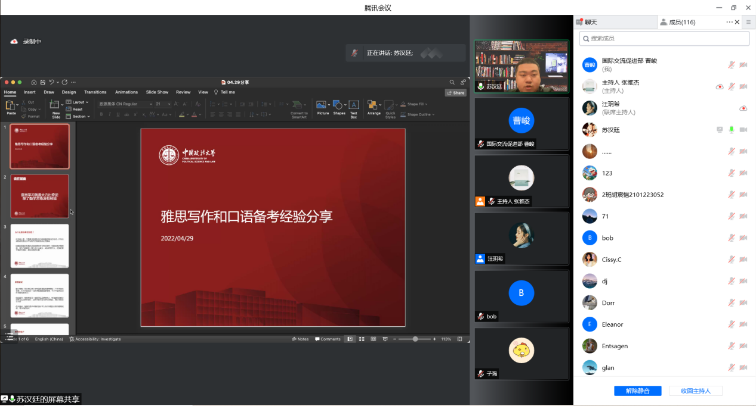Click the Picture icon in PowerPoint ribbon
Viewport: 756px width, 406px height.
pyautogui.click(x=322, y=106)
